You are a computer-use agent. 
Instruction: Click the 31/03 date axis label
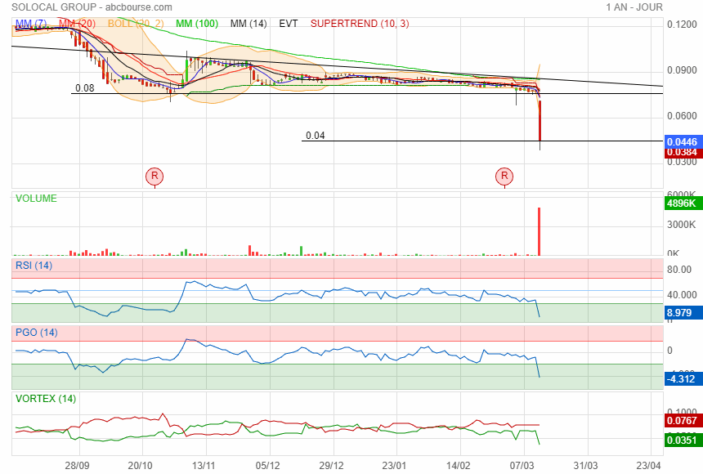[x=585, y=466]
